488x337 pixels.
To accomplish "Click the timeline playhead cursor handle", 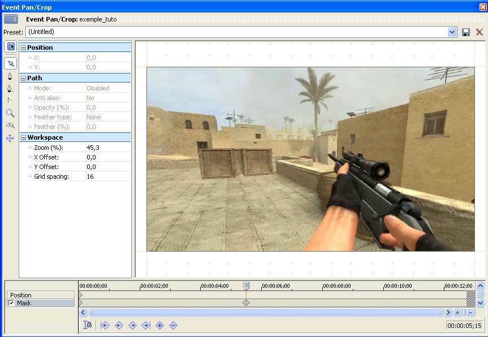I will [246, 286].
